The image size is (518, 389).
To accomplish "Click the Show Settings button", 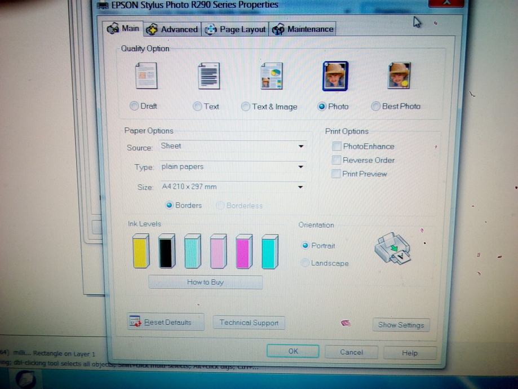I will pos(401,325).
